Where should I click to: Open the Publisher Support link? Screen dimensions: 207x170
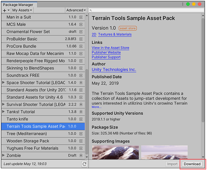[x=106, y=57]
